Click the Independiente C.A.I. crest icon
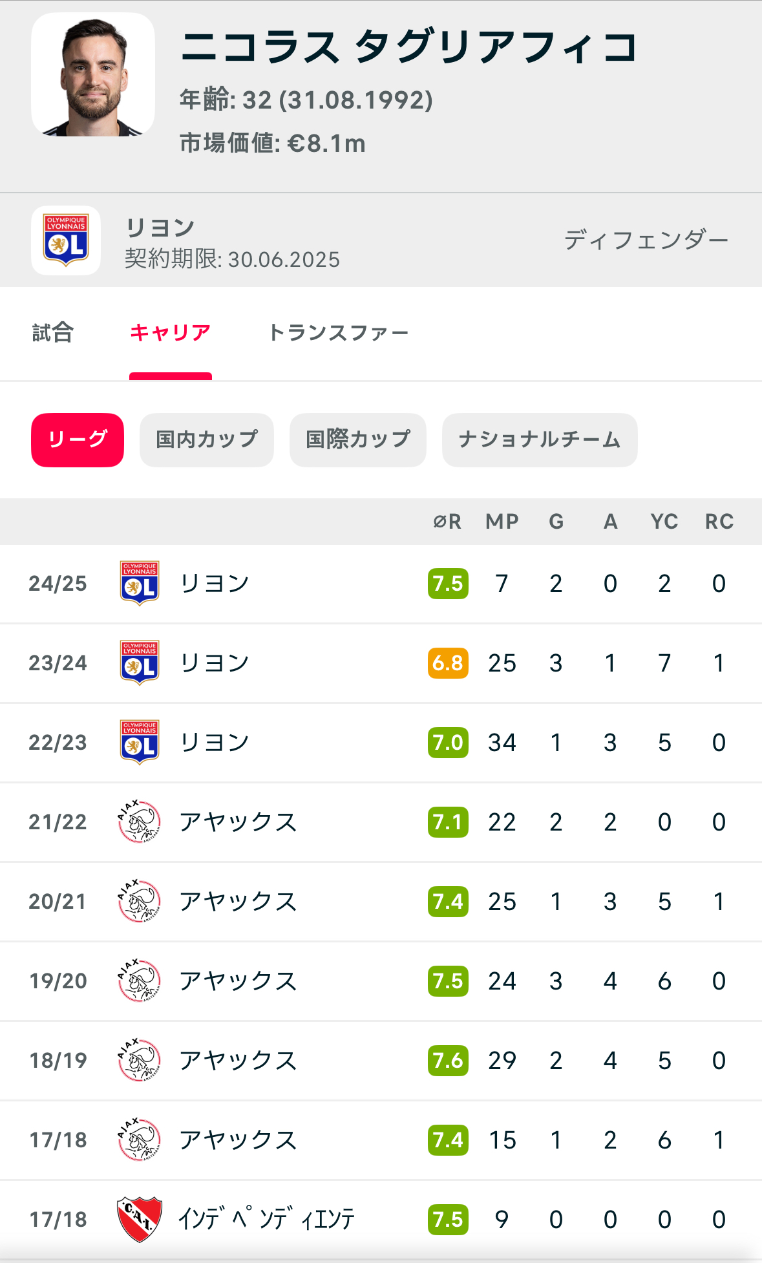Image resolution: width=762 pixels, height=1263 pixels. click(140, 1219)
